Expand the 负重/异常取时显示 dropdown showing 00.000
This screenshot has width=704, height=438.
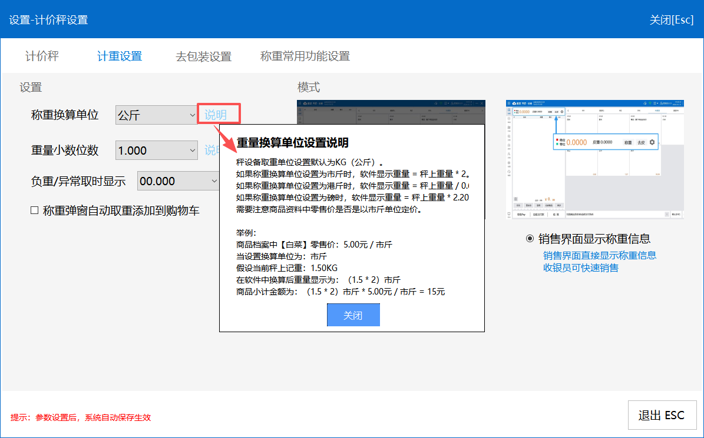178,181
